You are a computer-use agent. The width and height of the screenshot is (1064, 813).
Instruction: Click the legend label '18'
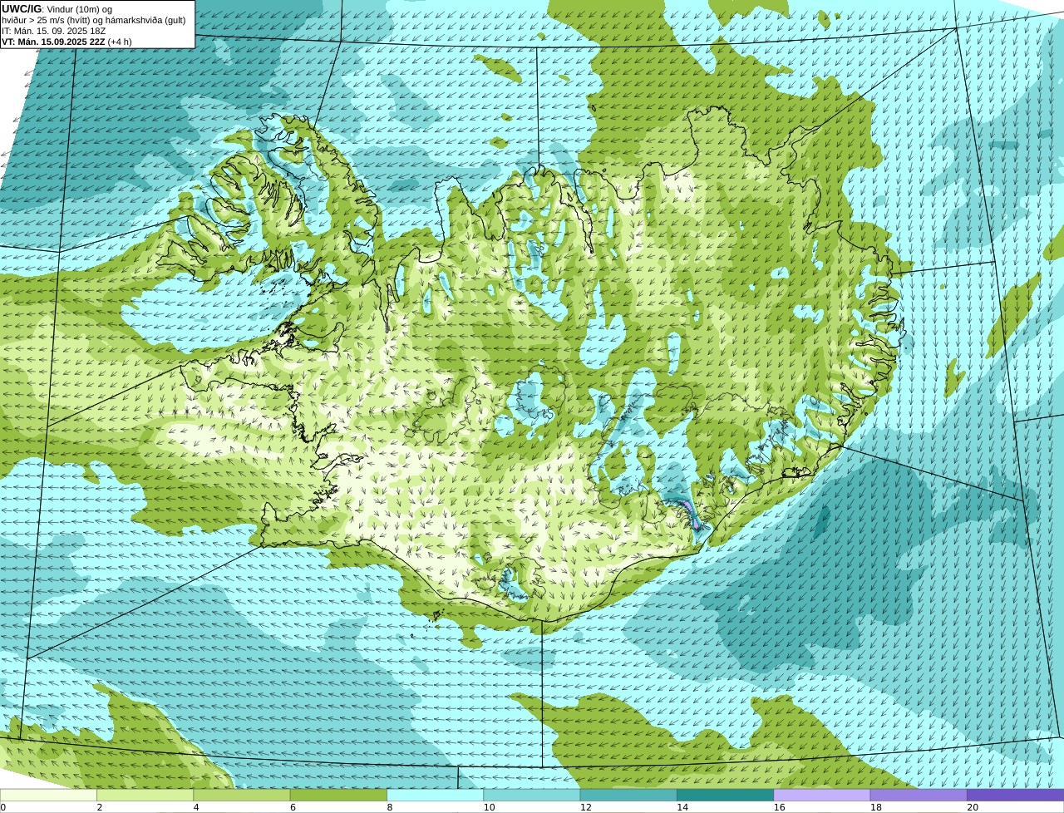click(876, 807)
